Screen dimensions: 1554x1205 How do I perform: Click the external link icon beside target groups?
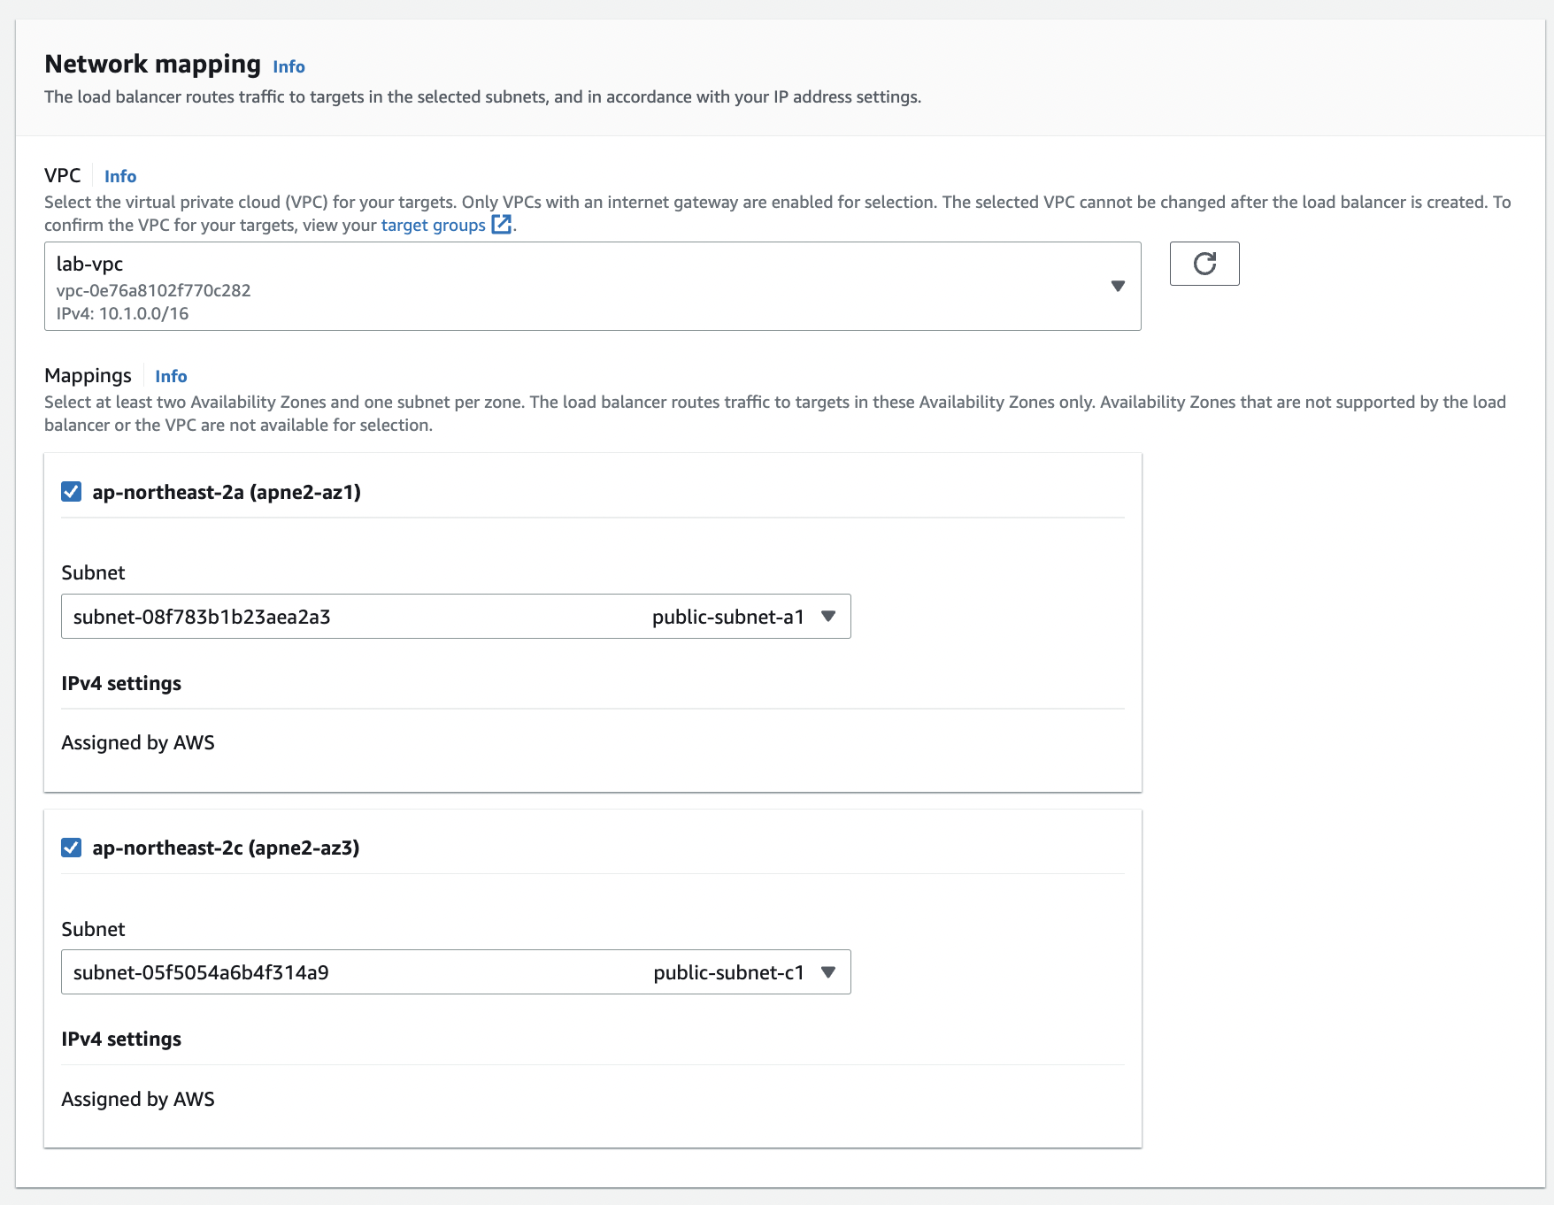click(502, 225)
